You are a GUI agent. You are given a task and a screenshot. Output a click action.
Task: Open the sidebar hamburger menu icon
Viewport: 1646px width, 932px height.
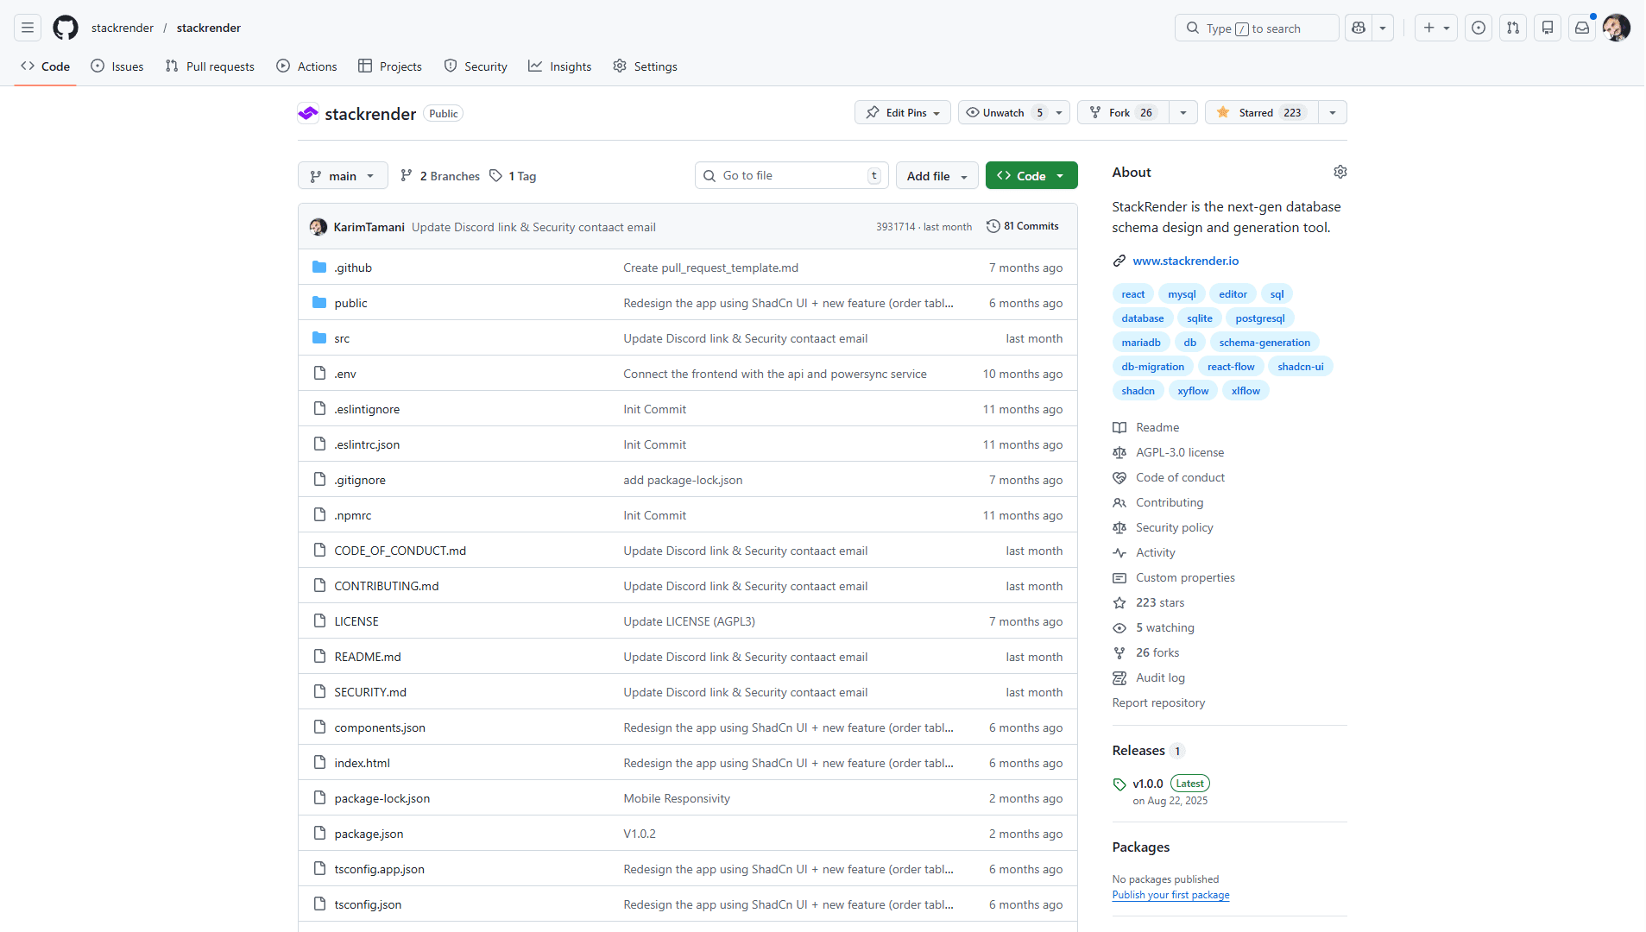point(27,28)
